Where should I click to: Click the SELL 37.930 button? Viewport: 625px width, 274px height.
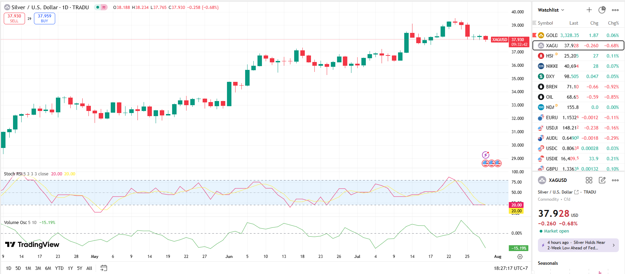pos(14,18)
